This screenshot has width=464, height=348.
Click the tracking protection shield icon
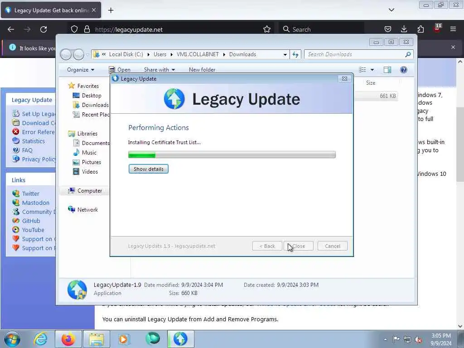click(74, 29)
